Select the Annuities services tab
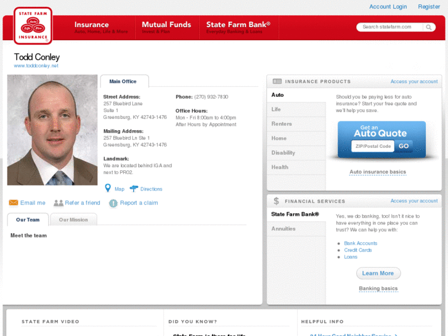Image resolution: width=448 pixels, height=336 pixels. [x=296, y=229]
